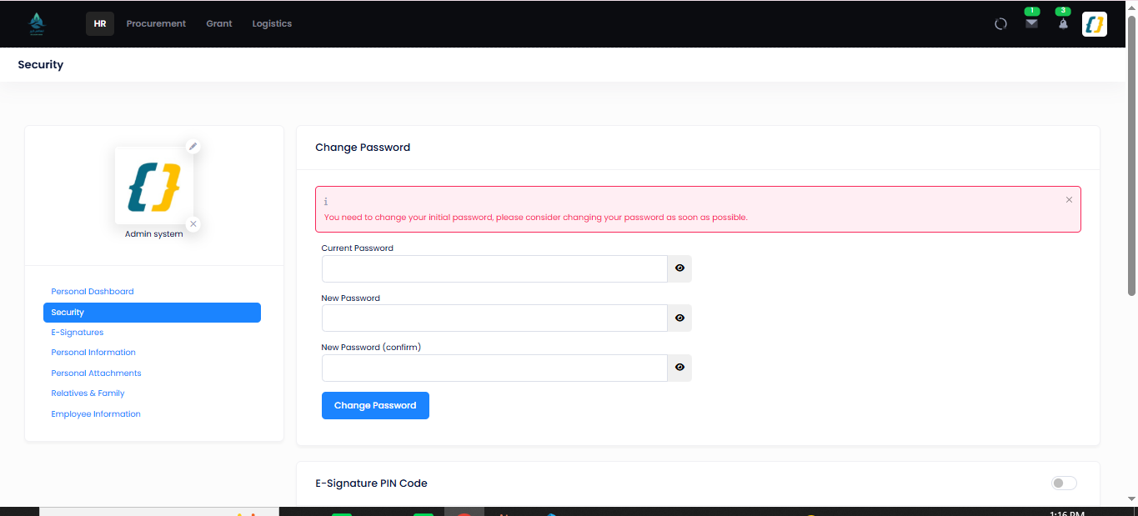
Task: Click the "You need to change your initial password" message
Action: [536, 218]
